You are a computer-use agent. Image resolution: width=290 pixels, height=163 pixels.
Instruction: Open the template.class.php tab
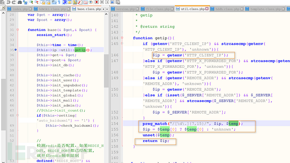click(x=265, y=9)
